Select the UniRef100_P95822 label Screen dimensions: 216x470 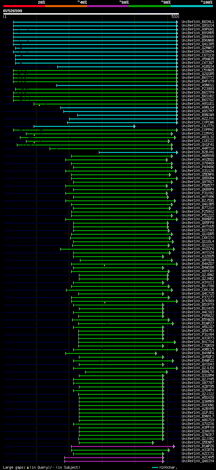[x=198, y=316]
